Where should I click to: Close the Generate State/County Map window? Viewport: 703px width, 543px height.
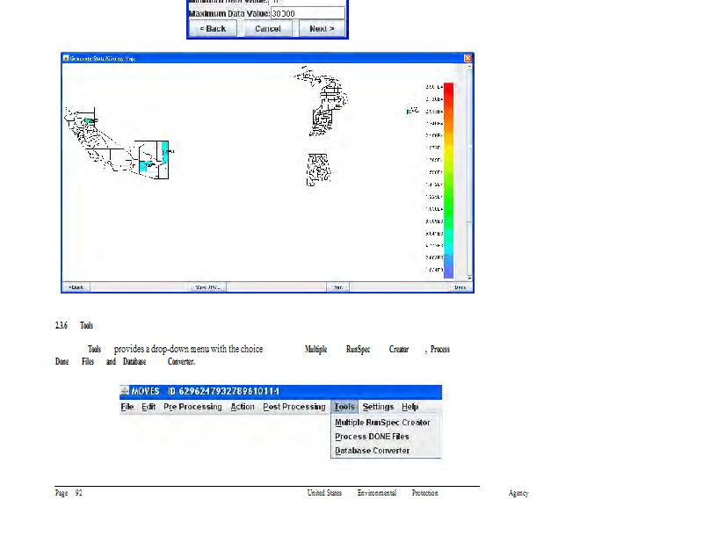click(468, 58)
